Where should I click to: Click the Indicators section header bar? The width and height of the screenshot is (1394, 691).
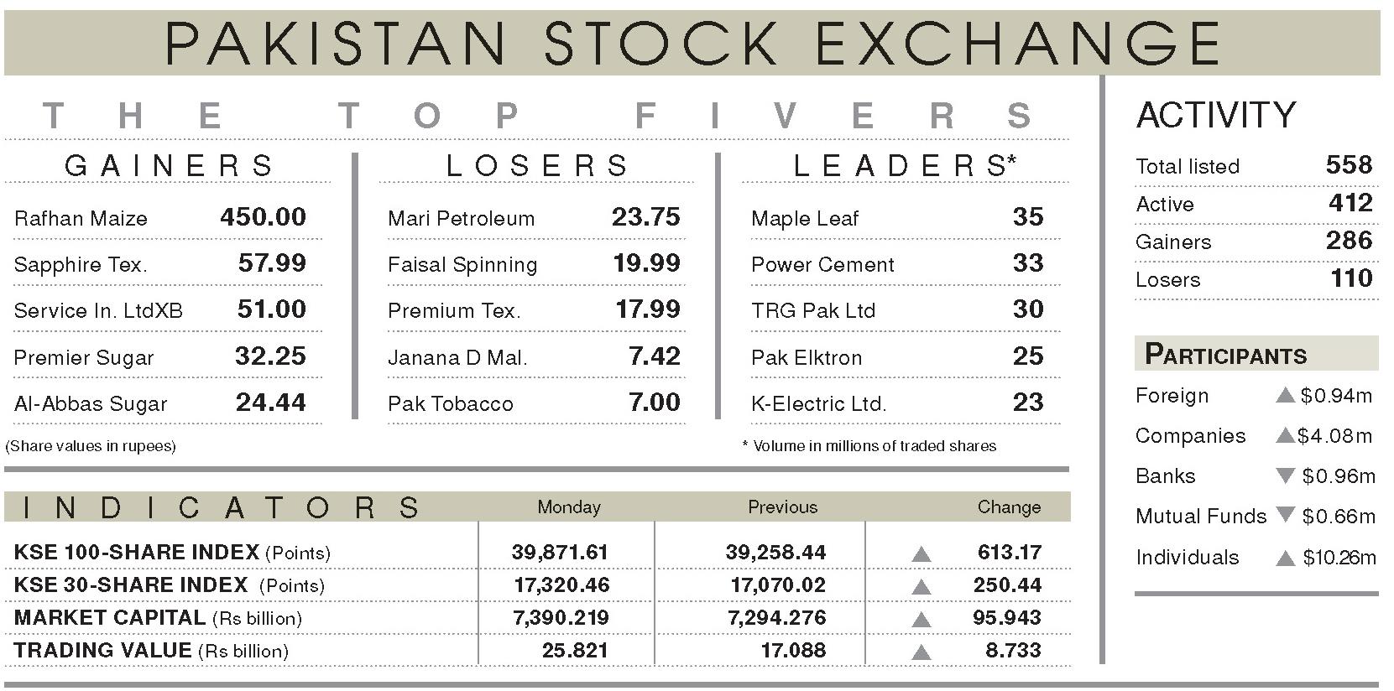coord(537,507)
